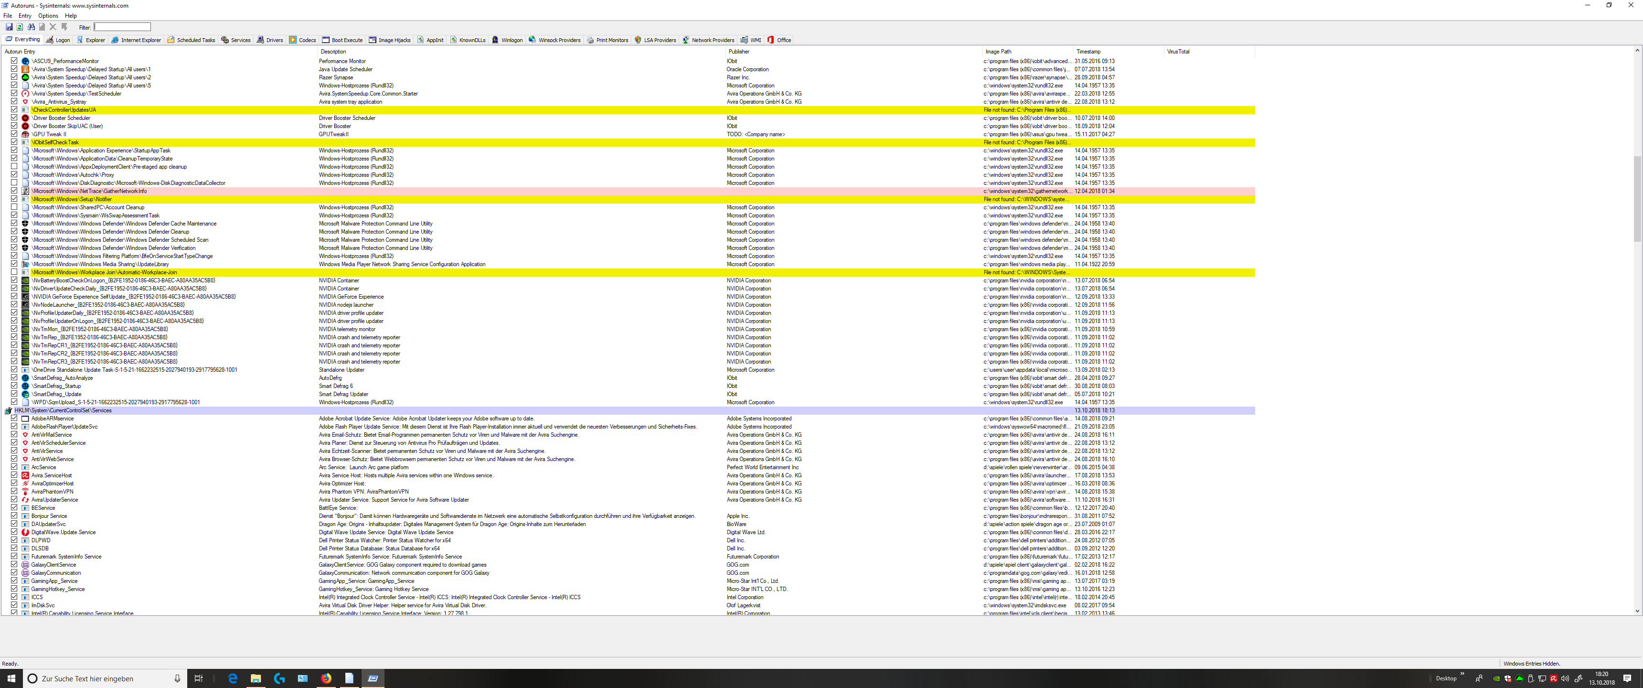This screenshot has height=688, width=1643.
Task: Toggle the AdobeARMservice checkbox
Action: tap(14, 418)
